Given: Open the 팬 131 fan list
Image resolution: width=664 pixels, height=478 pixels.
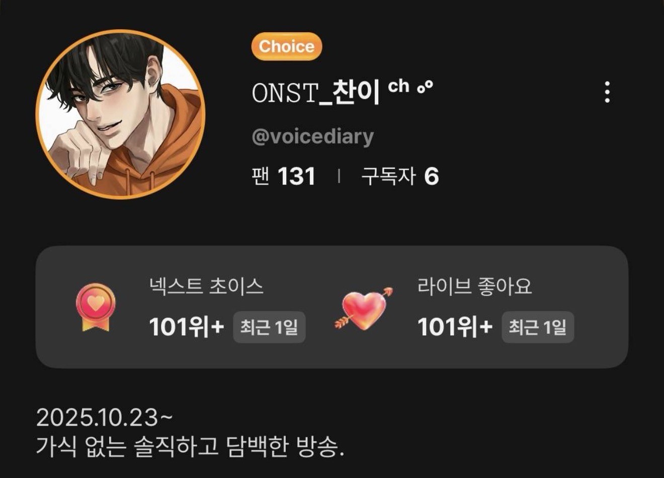Looking at the screenshot, I should pos(284,176).
